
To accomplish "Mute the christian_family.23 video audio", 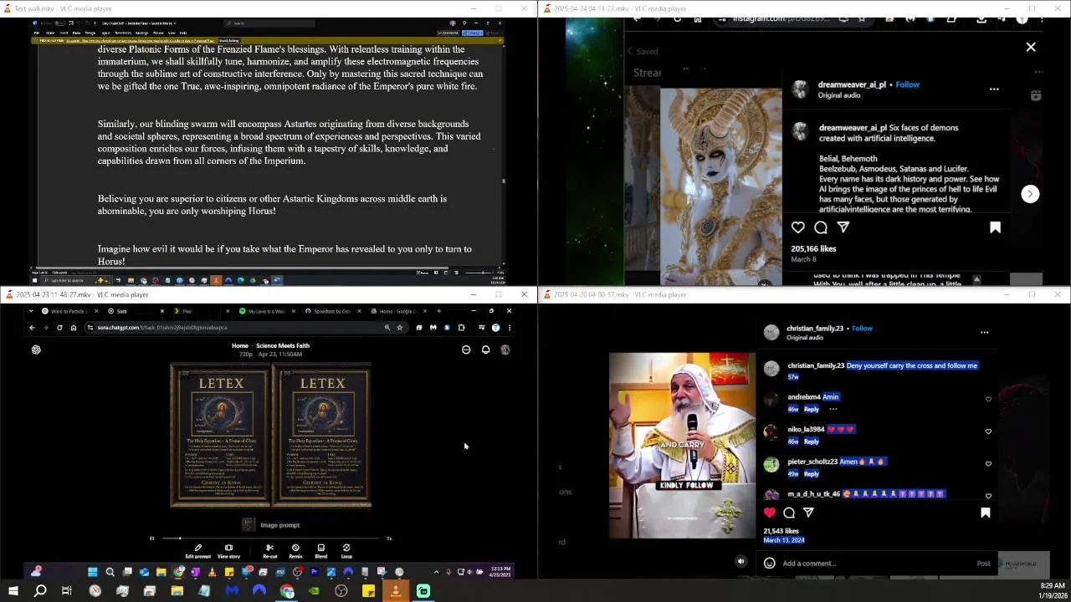I will pos(740,562).
